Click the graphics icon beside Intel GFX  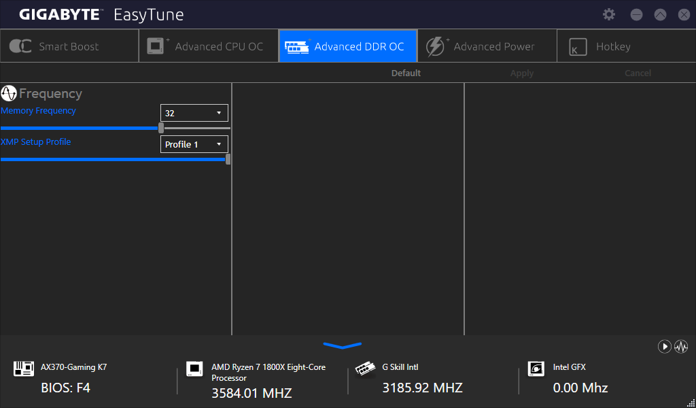536,369
